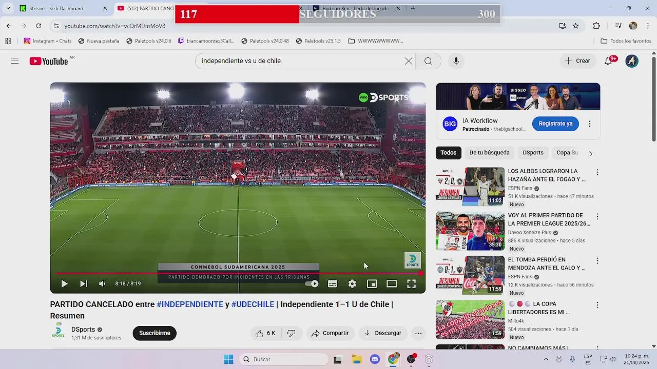The width and height of the screenshot is (657, 369).
Task: Select the Copa Su... filter chip
Action: pos(567,153)
